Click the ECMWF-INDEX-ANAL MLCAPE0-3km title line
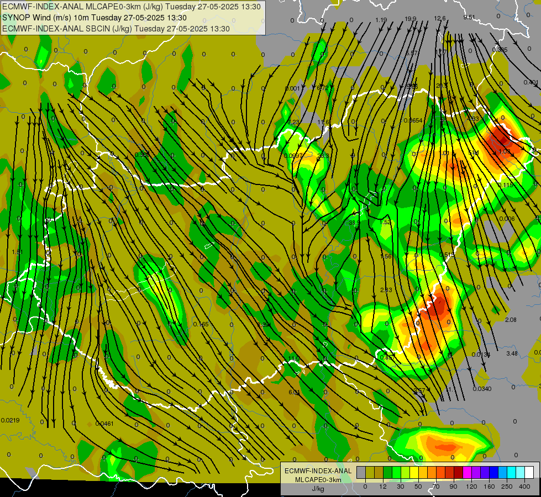 pyautogui.click(x=131, y=7)
